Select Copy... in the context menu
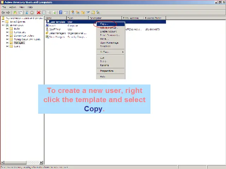Image resolution: width=226 pixels, height=169 pixels. 111,24
